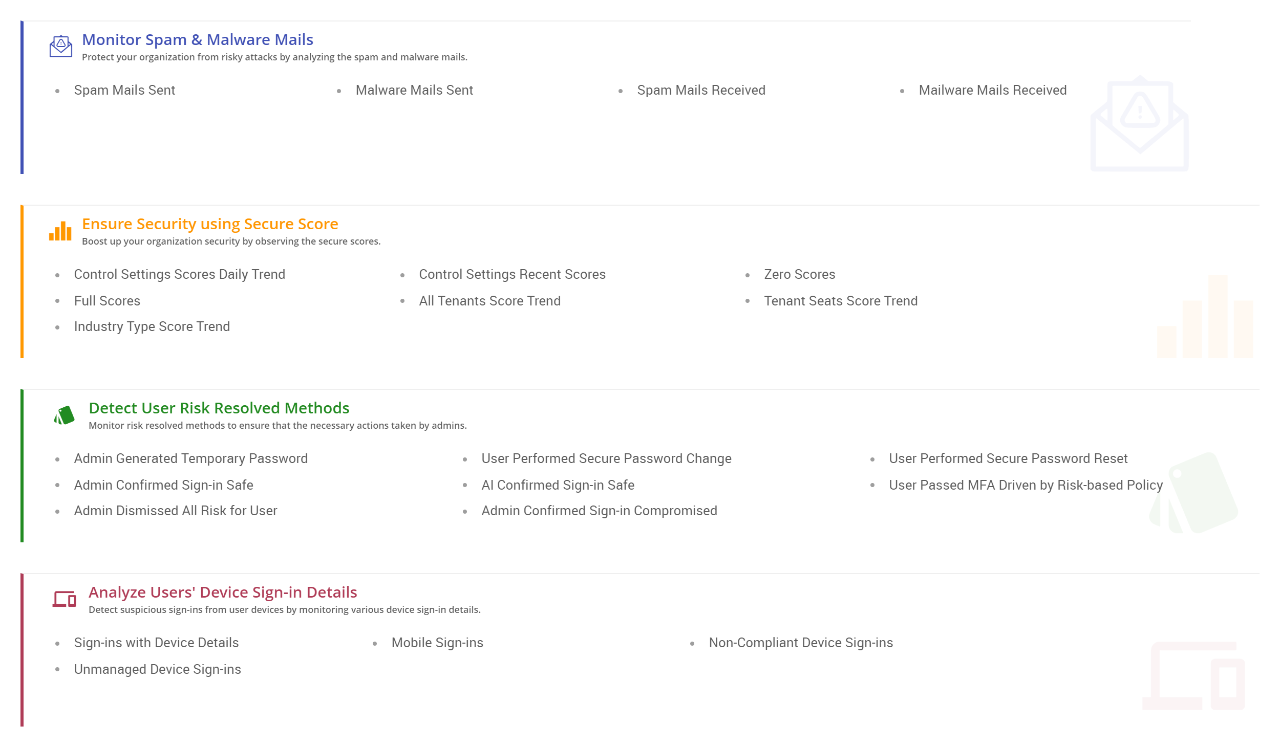
Task: Click the orange secure score bar chart icon
Action: [x=60, y=231]
